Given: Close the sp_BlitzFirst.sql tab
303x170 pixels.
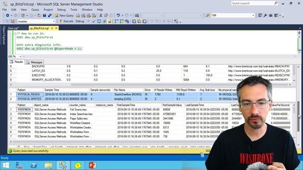Looking at the screenshot, I should [x=56, y=28].
